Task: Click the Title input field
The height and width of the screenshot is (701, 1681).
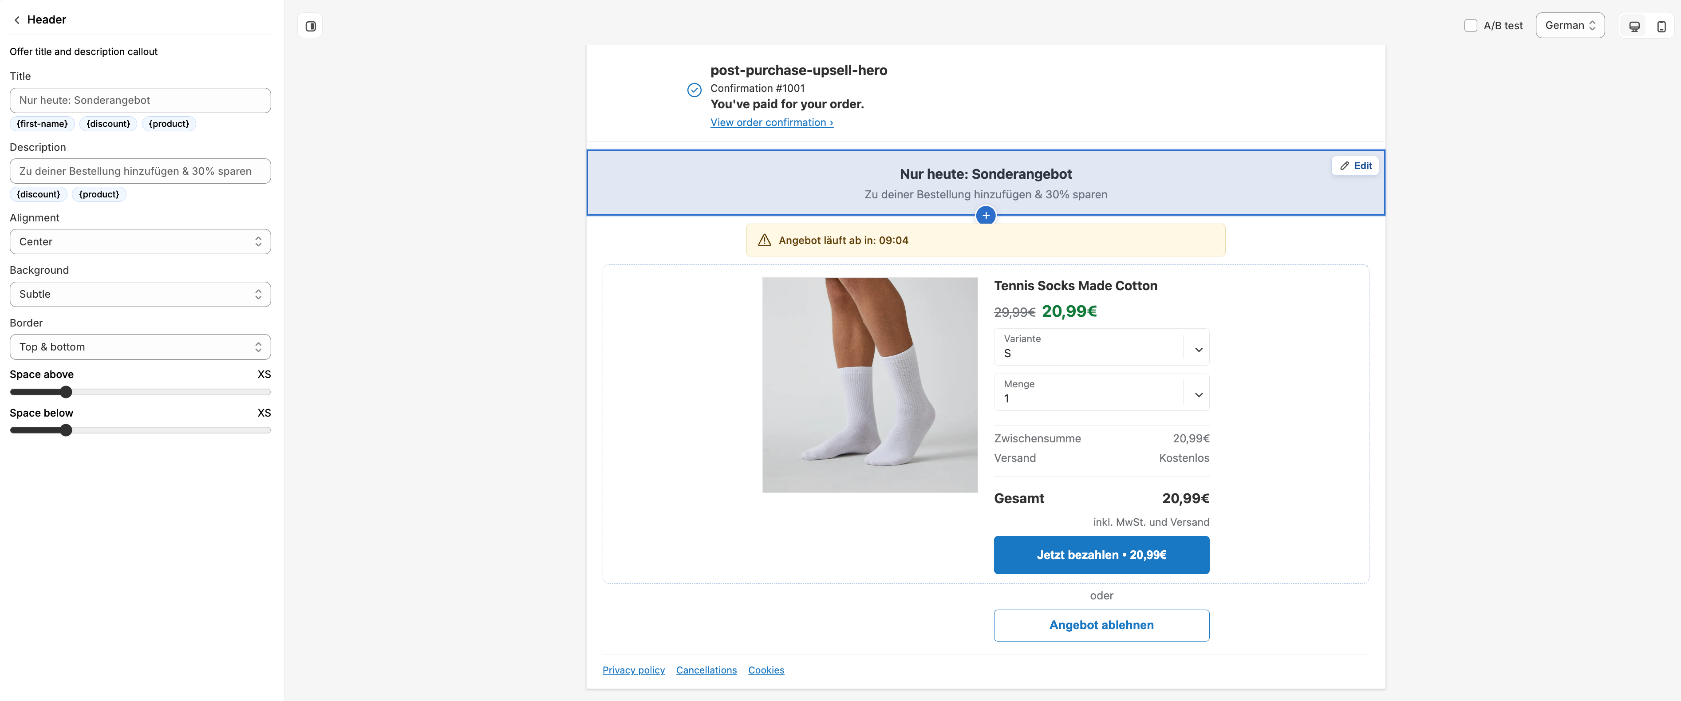Action: click(140, 101)
